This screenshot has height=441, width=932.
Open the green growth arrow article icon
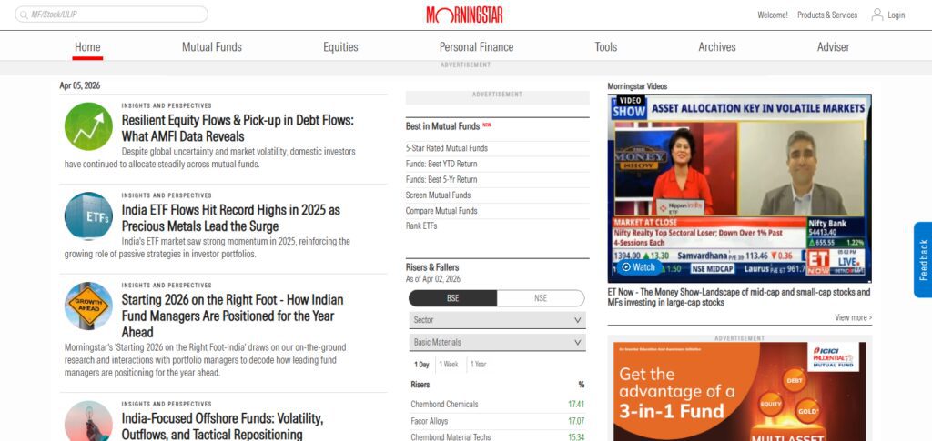tap(88, 126)
